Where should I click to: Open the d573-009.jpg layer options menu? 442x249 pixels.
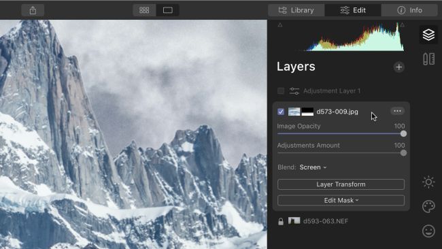tap(397, 111)
